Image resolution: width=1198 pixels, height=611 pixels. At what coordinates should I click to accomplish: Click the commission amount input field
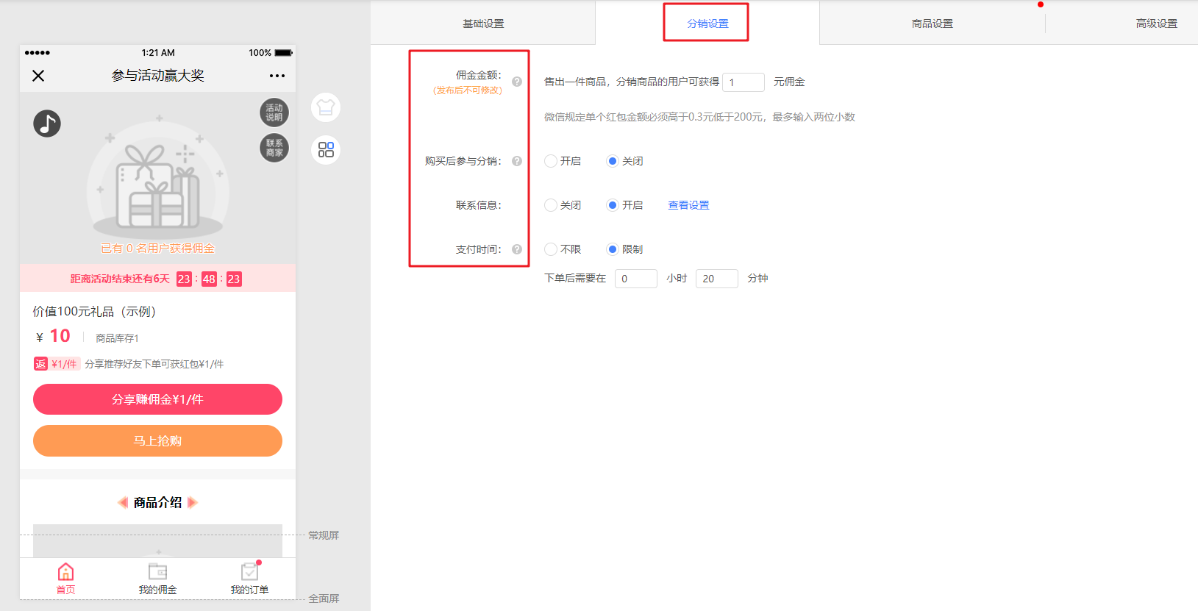pyautogui.click(x=744, y=82)
